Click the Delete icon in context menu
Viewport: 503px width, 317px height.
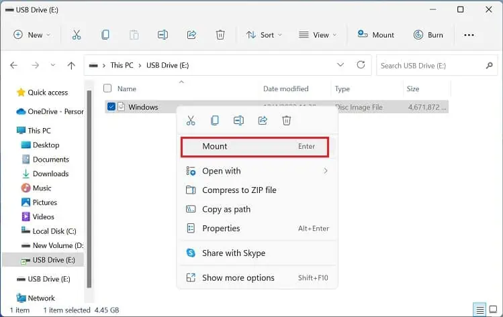[287, 121]
